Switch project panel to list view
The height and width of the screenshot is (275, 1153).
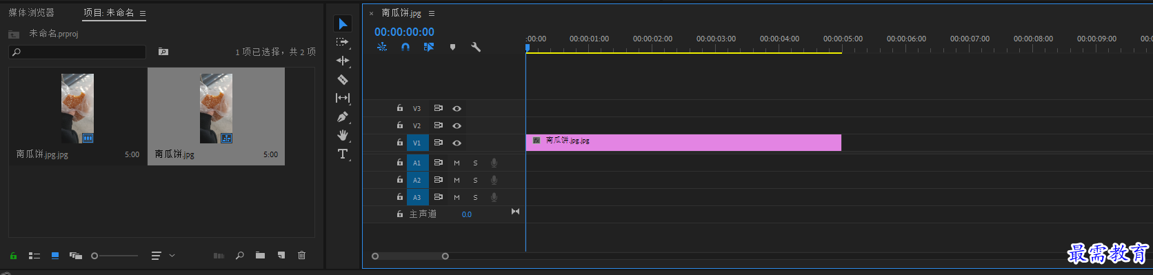(x=34, y=256)
